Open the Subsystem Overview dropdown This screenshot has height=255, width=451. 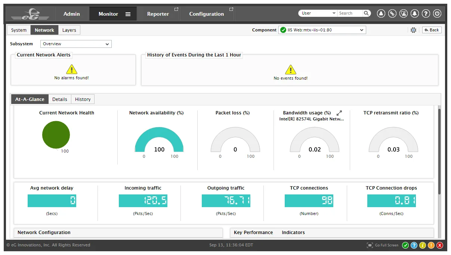pyautogui.click(x=76, y=44)
